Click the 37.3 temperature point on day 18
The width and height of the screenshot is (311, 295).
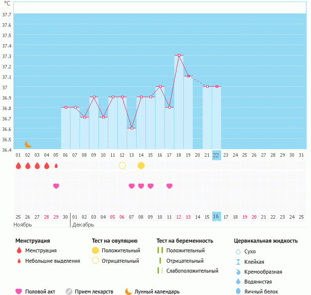(x=179, y=56)
